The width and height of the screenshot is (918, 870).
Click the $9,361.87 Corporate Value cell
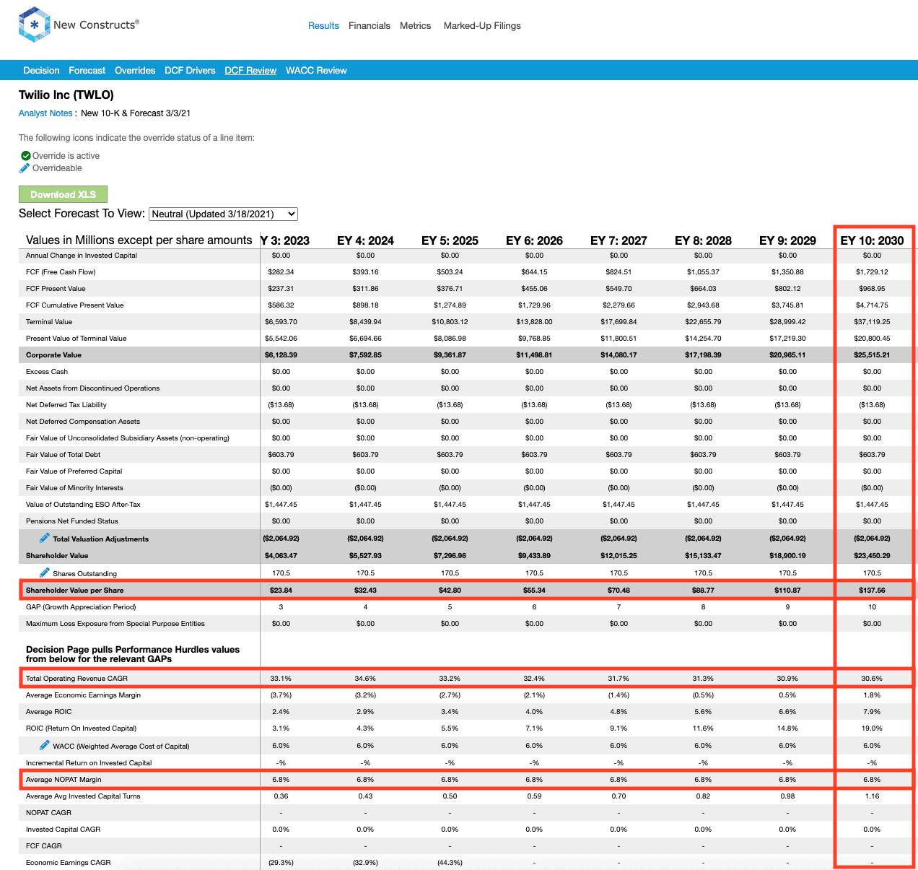tap(450, 355)
